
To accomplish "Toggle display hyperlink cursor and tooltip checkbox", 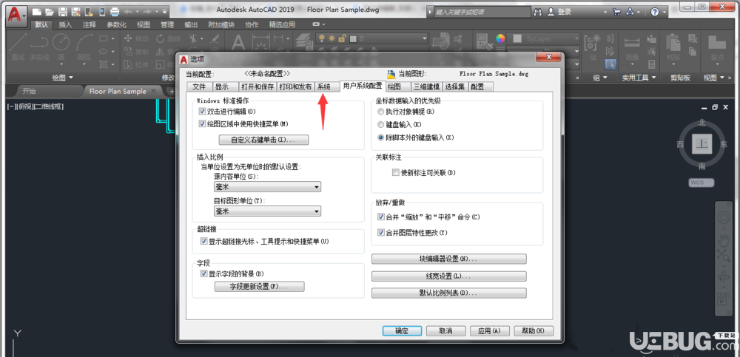I will tap(204, 241).
